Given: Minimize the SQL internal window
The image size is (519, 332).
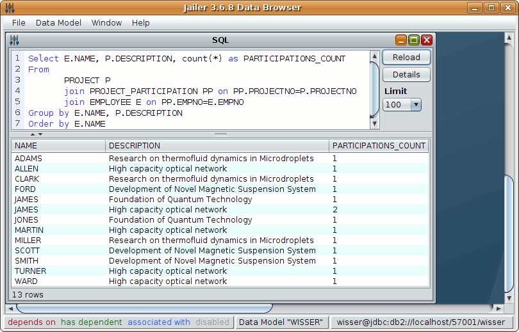Looking at the screenshot, I should click(x=401, y=40).
